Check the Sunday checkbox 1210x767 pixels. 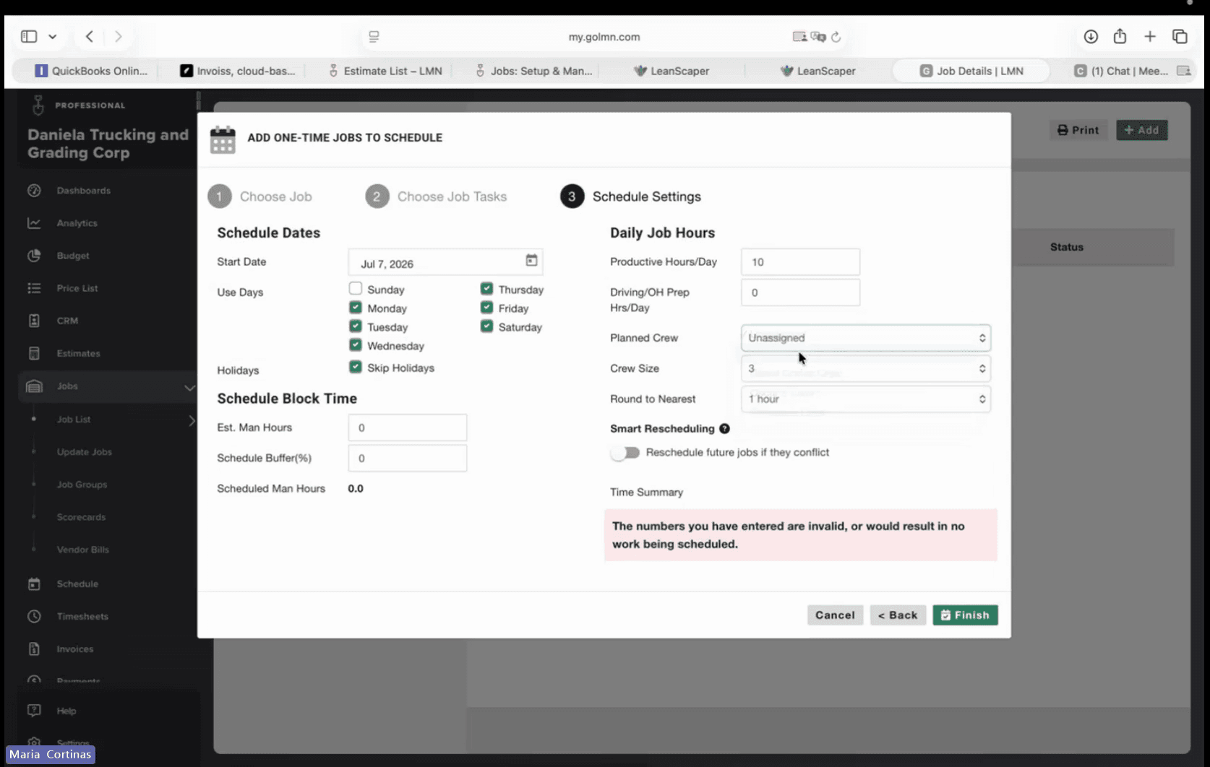pos(356,288)
